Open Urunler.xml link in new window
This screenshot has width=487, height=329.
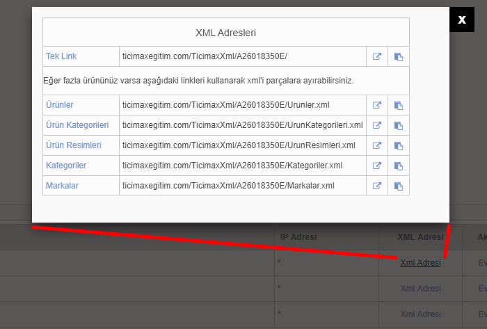(x=377, y=105)
